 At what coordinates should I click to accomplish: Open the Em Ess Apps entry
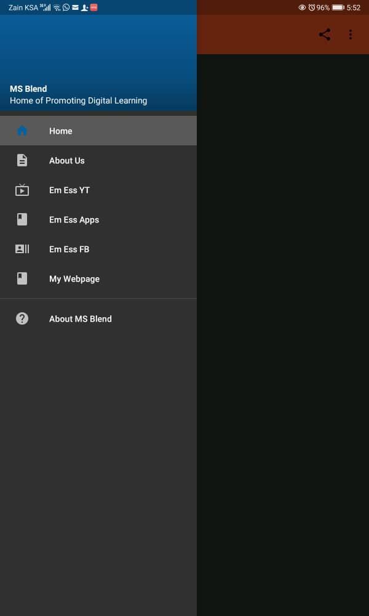(x=98, y=219)
